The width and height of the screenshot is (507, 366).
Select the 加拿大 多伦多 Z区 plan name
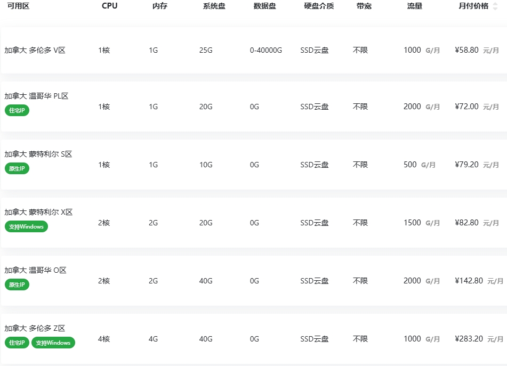pyautogui.click(x=35, y=329)
